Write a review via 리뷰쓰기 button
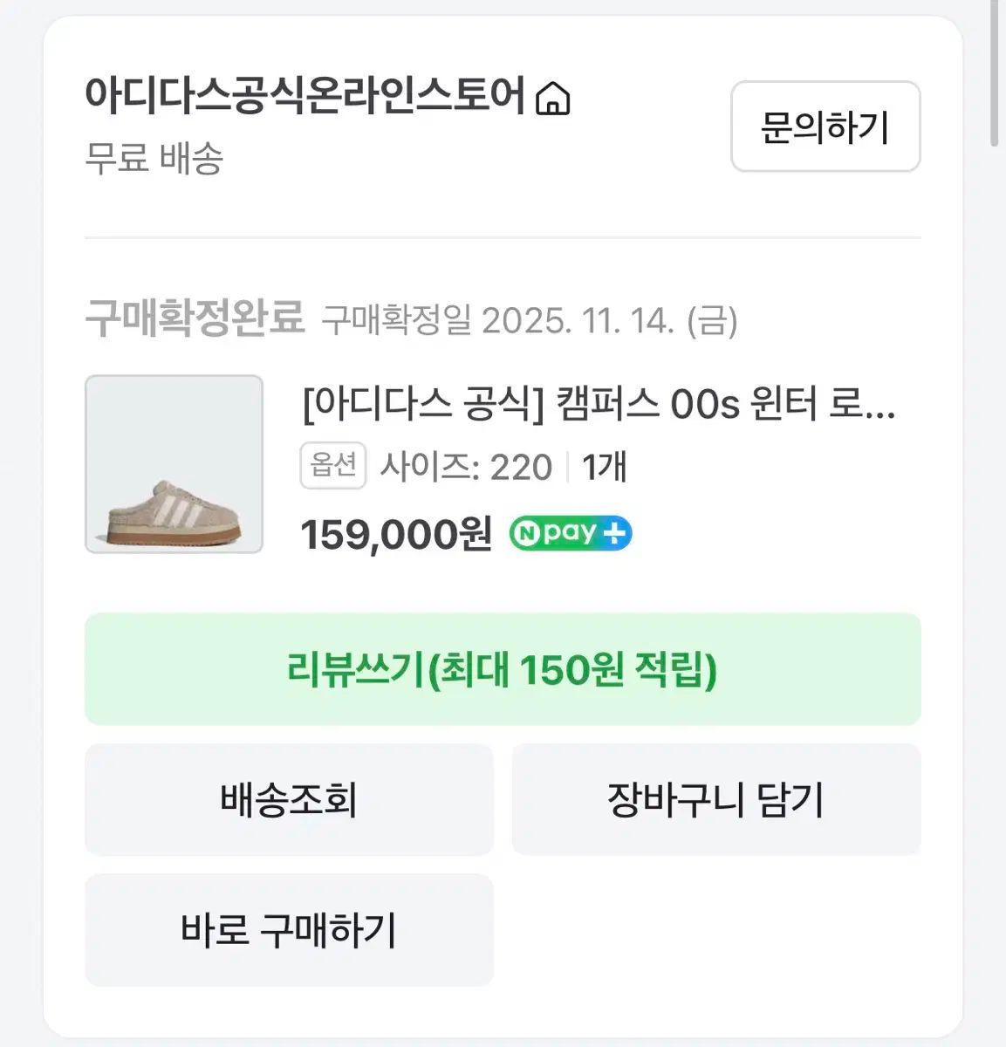The width and height of the screenshot is (1006, 1047). click(x=503, y=670)
